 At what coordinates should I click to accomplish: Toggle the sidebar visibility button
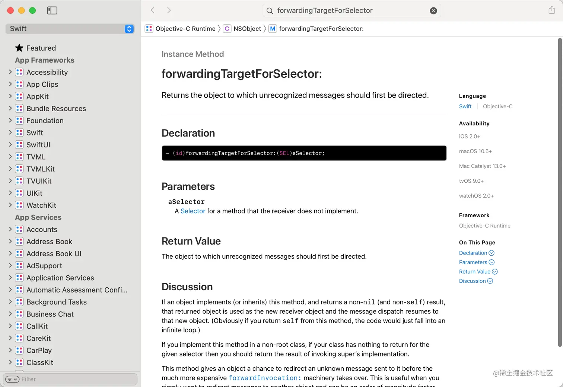click(x=52, y=10)
